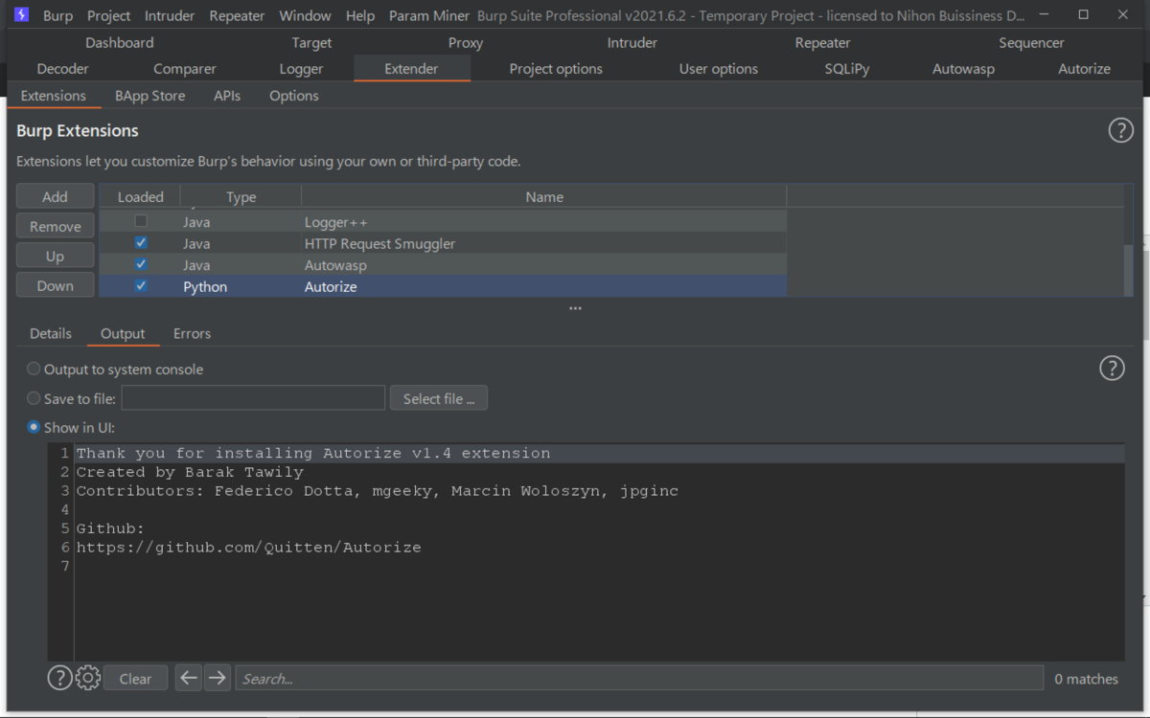This screenshot has width=1150, height=718.
Task: Switch to the Dashboard tab
Action: [x=120, y=42]
